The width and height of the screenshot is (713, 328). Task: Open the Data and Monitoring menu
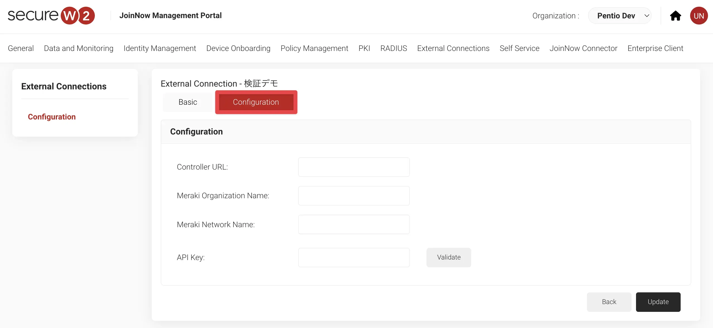(79, 48)
